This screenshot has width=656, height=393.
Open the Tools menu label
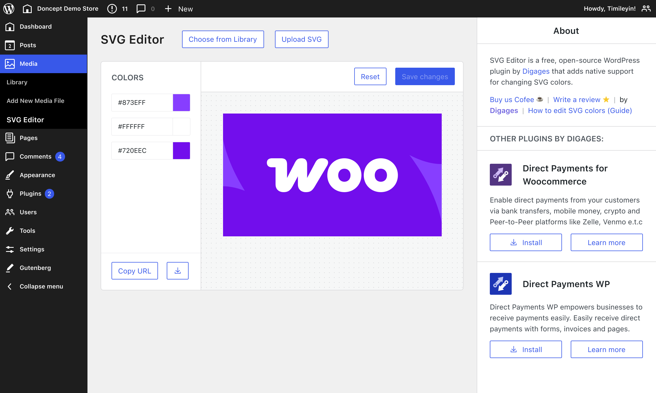[x=27, y=231]
